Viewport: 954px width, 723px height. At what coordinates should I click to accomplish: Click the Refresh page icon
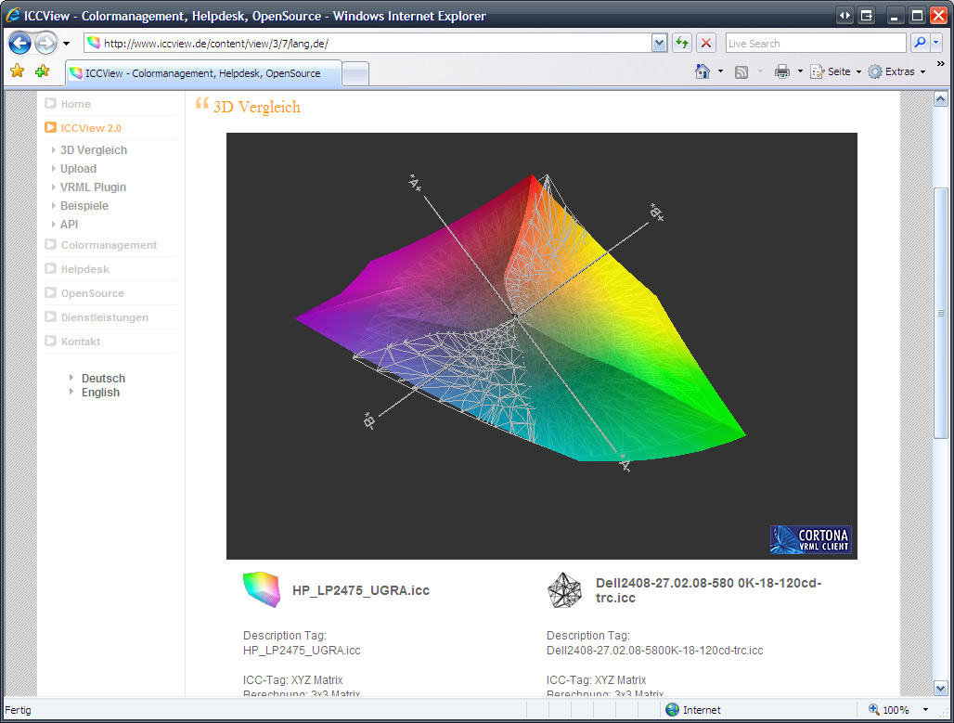[x=682, y=44]
